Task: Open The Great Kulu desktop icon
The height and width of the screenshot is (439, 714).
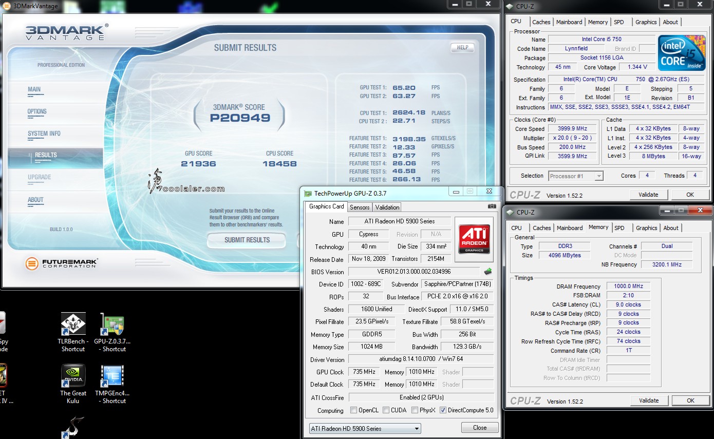Action: 73,384
